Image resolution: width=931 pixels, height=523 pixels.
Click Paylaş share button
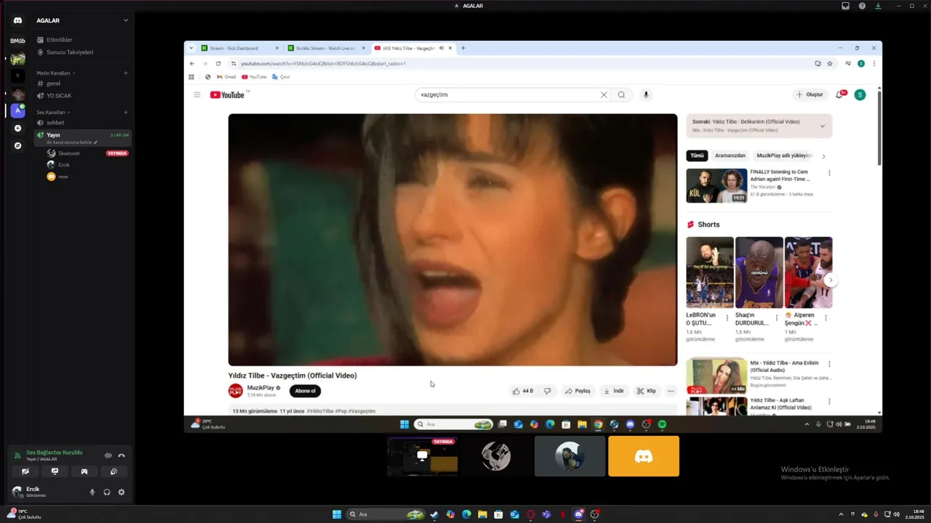pyautogui.click(x=578, y=391)
